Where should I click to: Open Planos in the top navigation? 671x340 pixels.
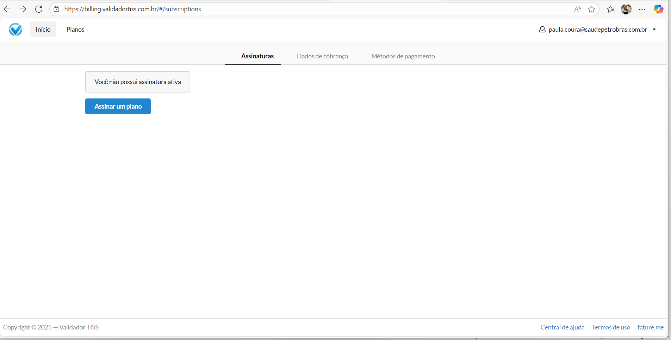75,30
